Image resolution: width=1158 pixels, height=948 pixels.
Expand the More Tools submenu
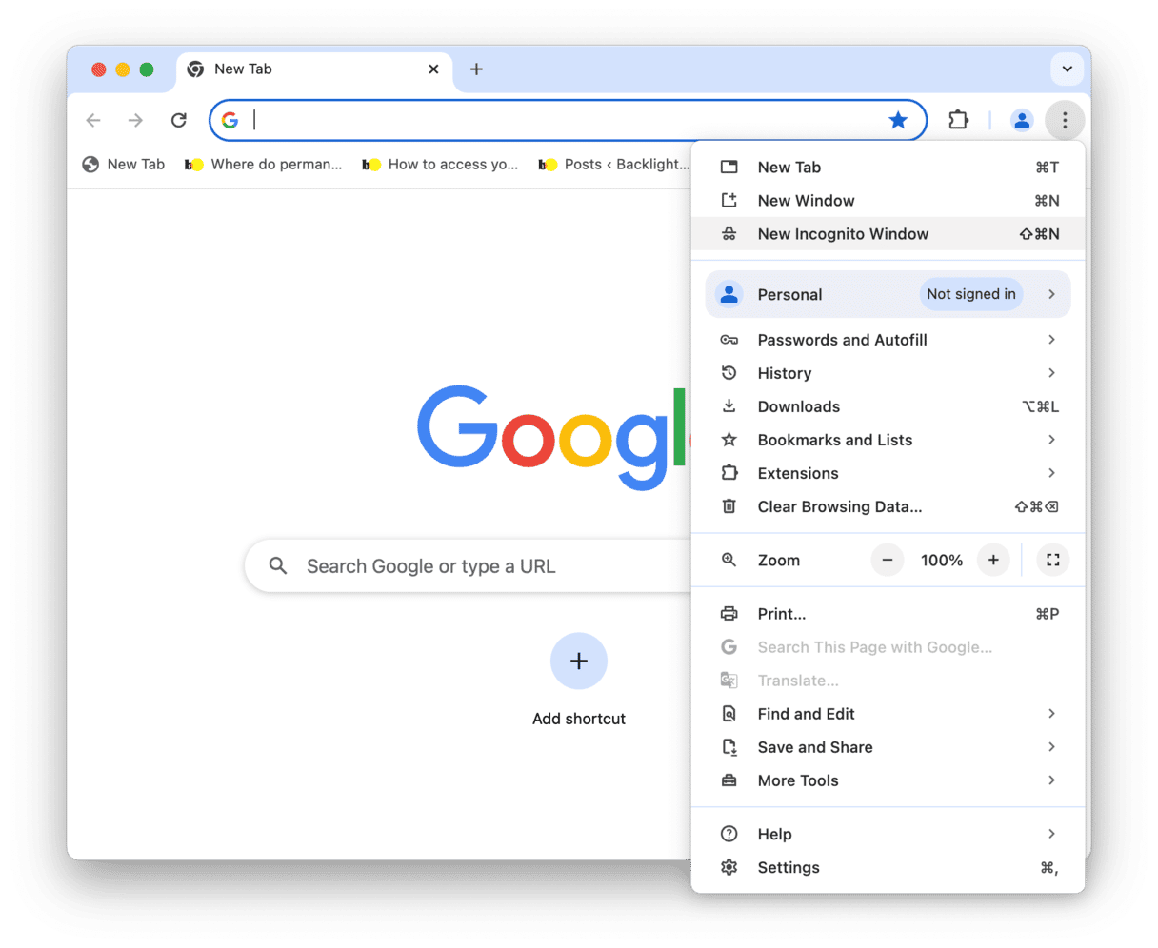click(x=888, y=780)
